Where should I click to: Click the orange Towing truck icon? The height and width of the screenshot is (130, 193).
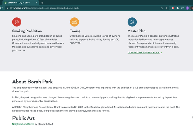click(x=74, y=22)
